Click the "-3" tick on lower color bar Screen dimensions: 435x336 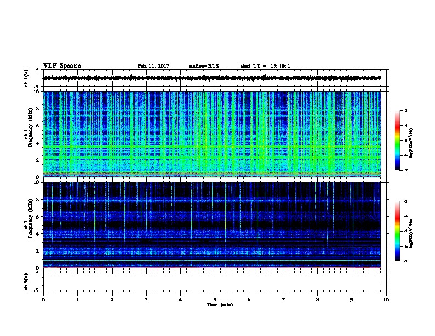[405, 201]
